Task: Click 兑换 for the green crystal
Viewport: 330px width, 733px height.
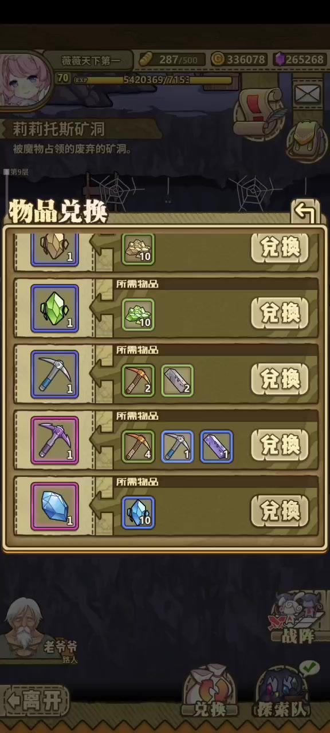Action: (280, 313)
